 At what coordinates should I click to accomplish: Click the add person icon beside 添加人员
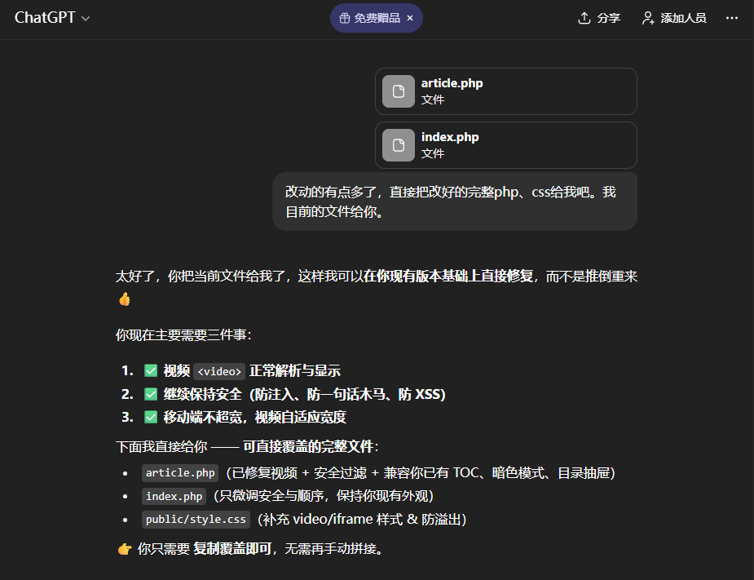pos(648,18)
